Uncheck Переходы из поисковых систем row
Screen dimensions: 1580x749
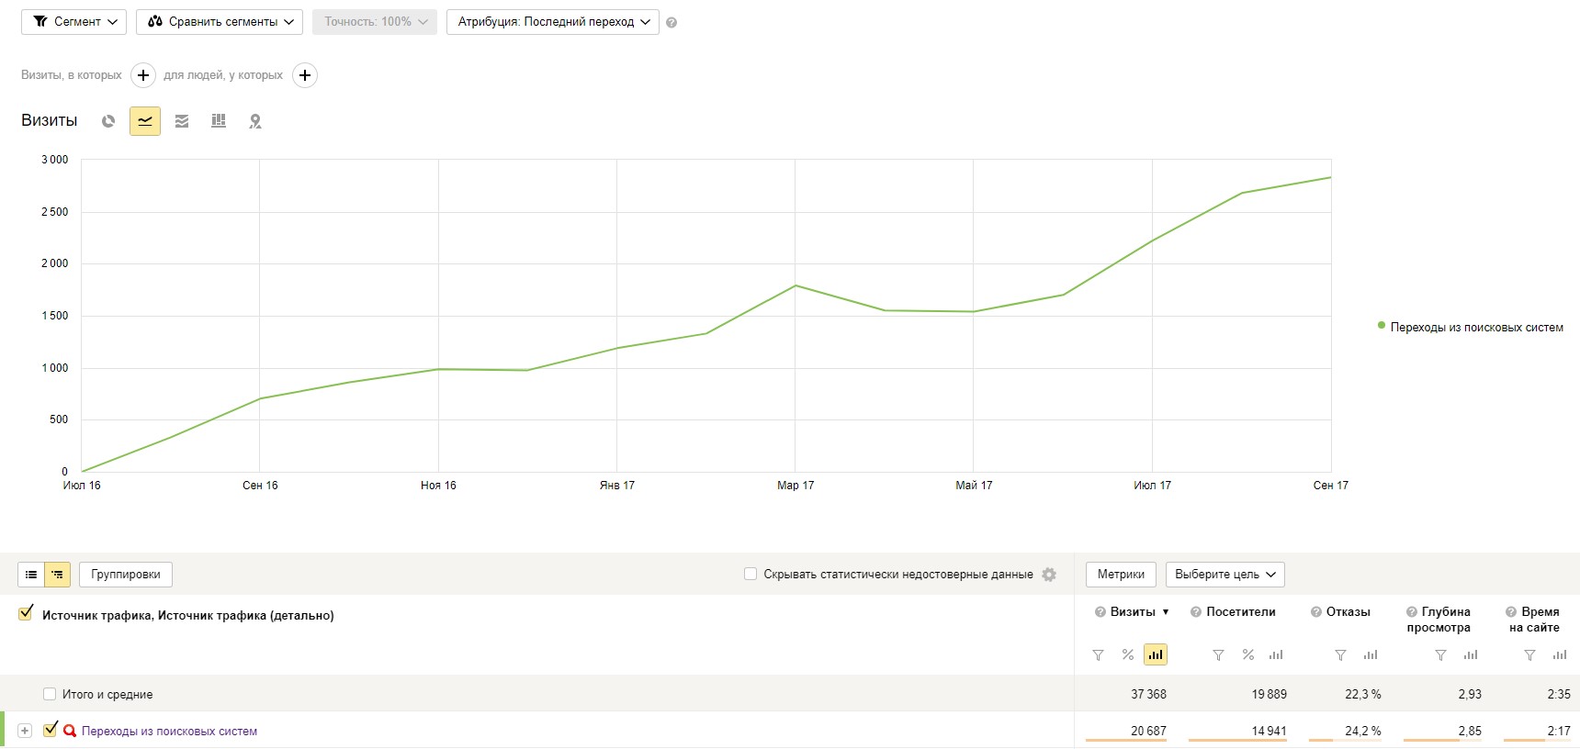[x=51, y=731]
